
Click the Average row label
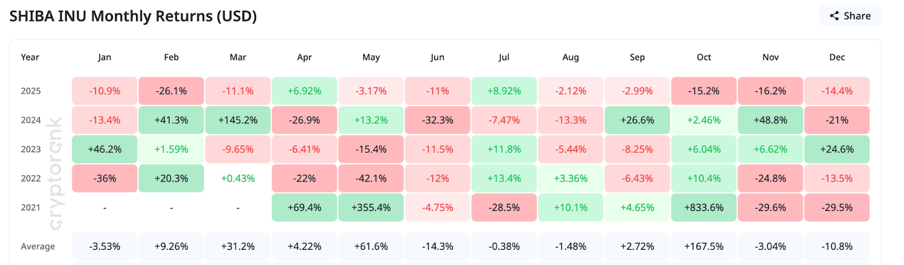(x=38, y=246)
